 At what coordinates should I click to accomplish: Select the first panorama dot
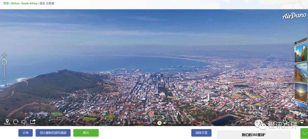(x=119, y=123)
